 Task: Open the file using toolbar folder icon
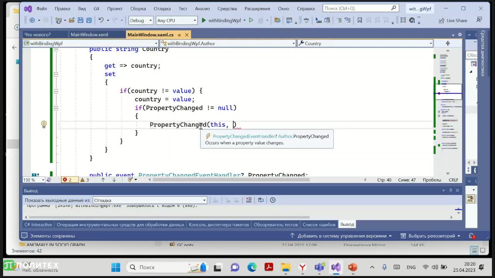(x=72, y=20)
